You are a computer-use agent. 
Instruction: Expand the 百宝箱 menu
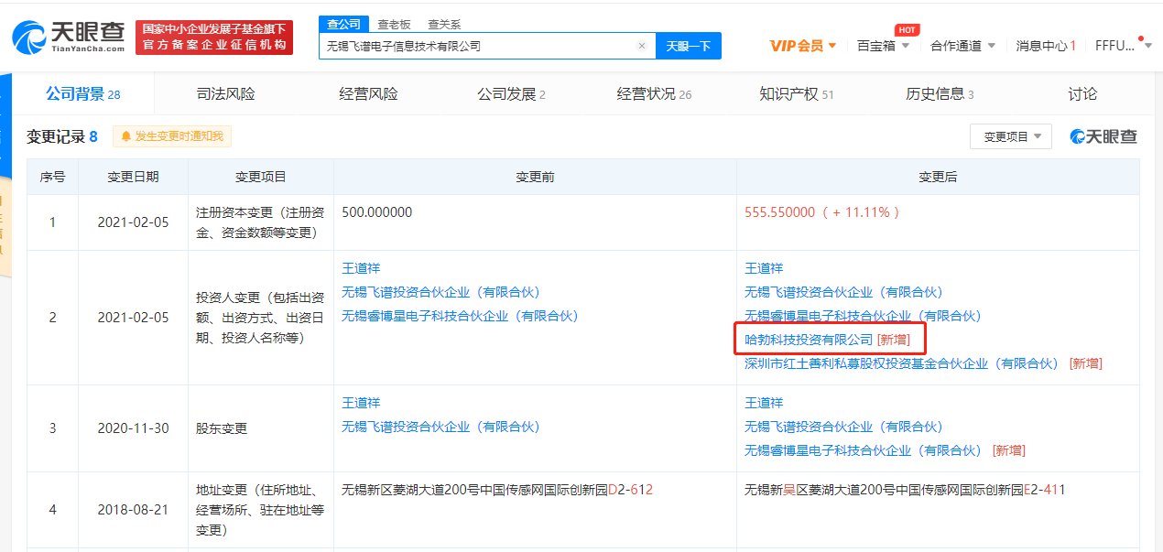click(884, 46)
